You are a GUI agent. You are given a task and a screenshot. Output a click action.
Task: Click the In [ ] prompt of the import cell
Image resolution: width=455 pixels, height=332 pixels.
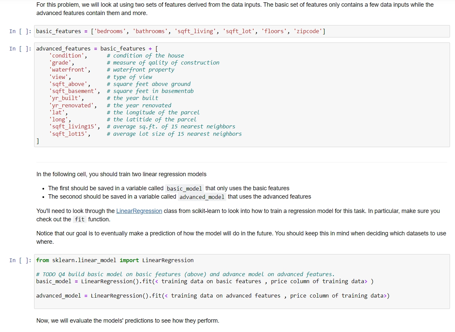pos(20,260)
